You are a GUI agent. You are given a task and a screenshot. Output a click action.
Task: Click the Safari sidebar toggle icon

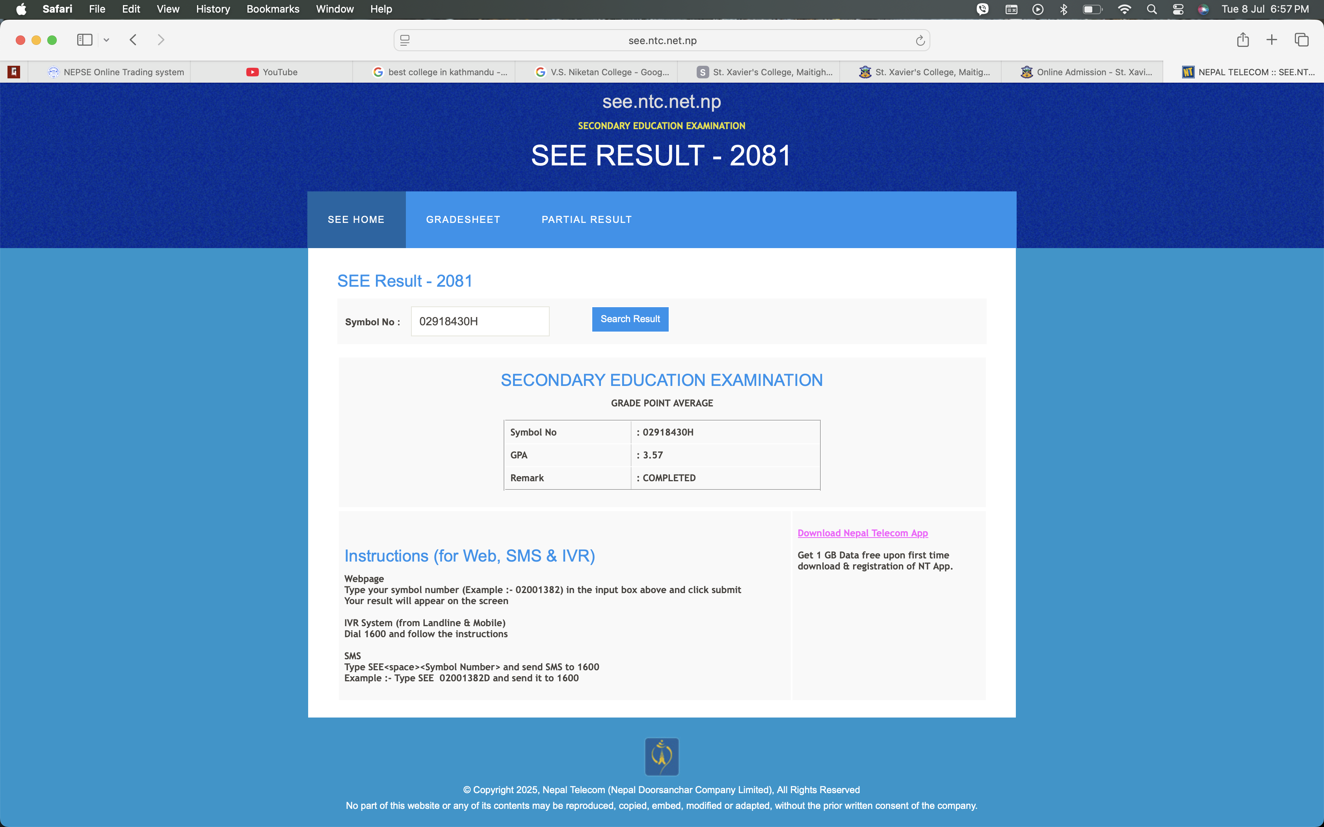[x=84, y=40]
